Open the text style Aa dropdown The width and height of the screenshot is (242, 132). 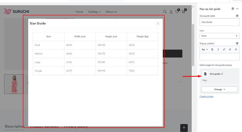pos(205,49)
